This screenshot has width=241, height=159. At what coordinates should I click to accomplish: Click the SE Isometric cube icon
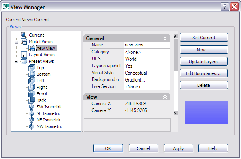[32, 113]
